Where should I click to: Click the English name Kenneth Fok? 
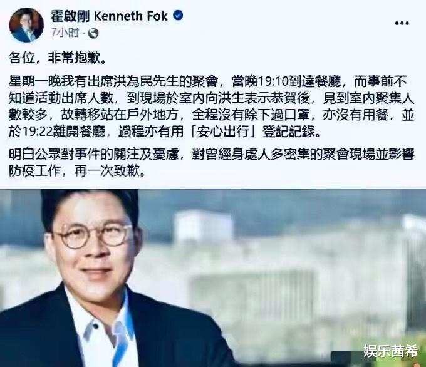[130, 16]
